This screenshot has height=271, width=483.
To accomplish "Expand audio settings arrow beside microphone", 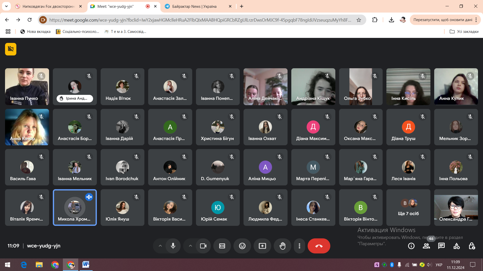I will pos(160,246).
